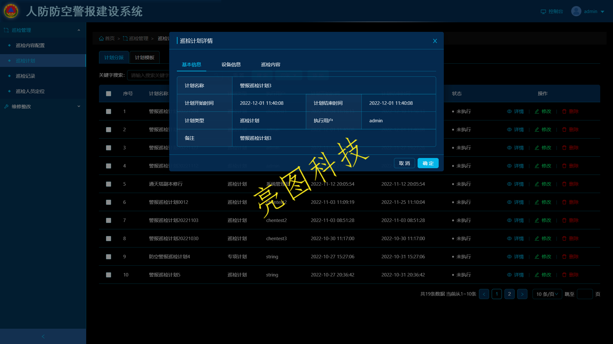Click the jump-to page input field

point(585,294)
